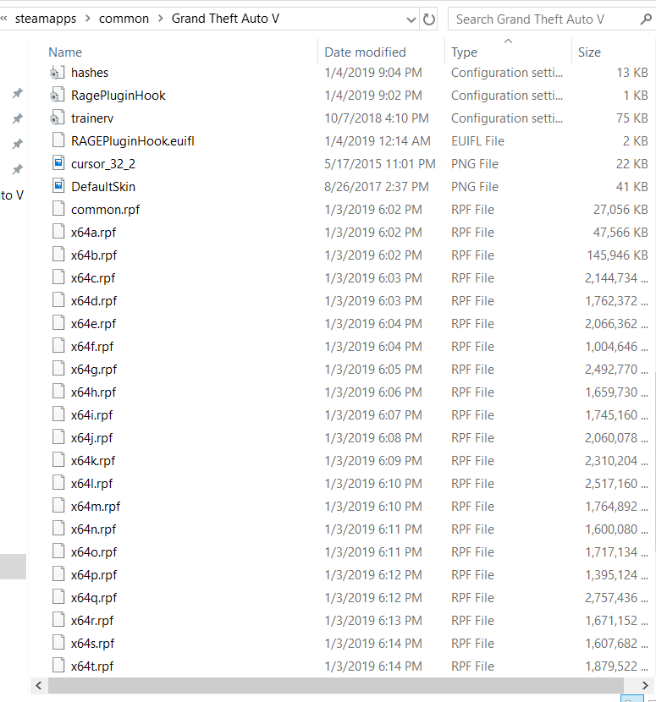Screen dimensions: 656x702
Task: Click the x64h.rpf file icon
Action: point(58,392)
